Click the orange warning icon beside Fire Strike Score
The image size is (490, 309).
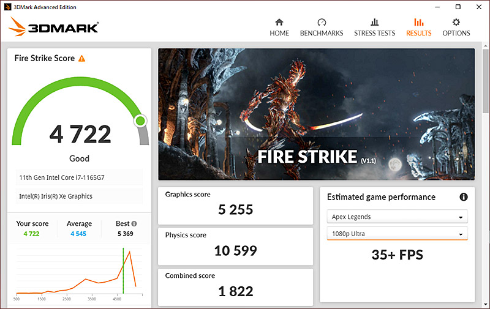82,59
